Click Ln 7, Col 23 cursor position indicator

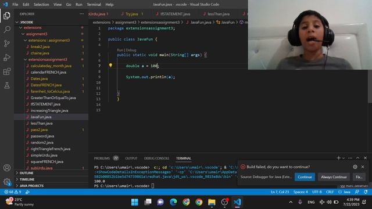click(x=280, y=192)
